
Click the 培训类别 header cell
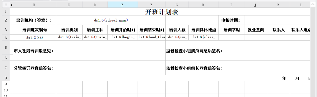[x=69, y=30]
